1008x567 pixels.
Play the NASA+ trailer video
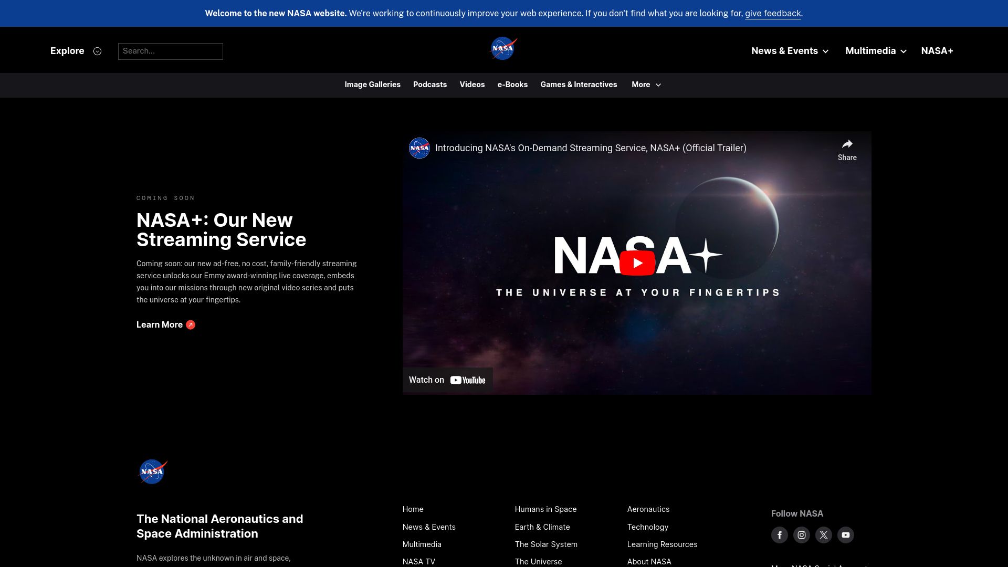point(637,263)
